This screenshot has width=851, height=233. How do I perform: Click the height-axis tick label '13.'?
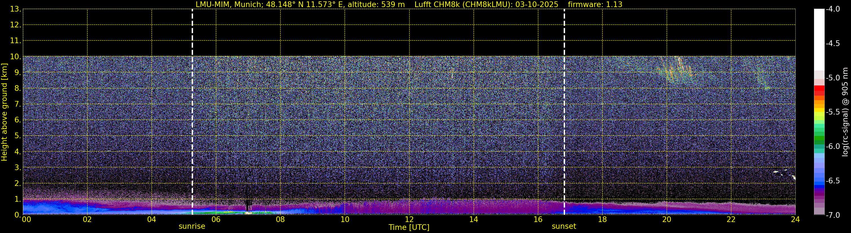coord(16,9)
